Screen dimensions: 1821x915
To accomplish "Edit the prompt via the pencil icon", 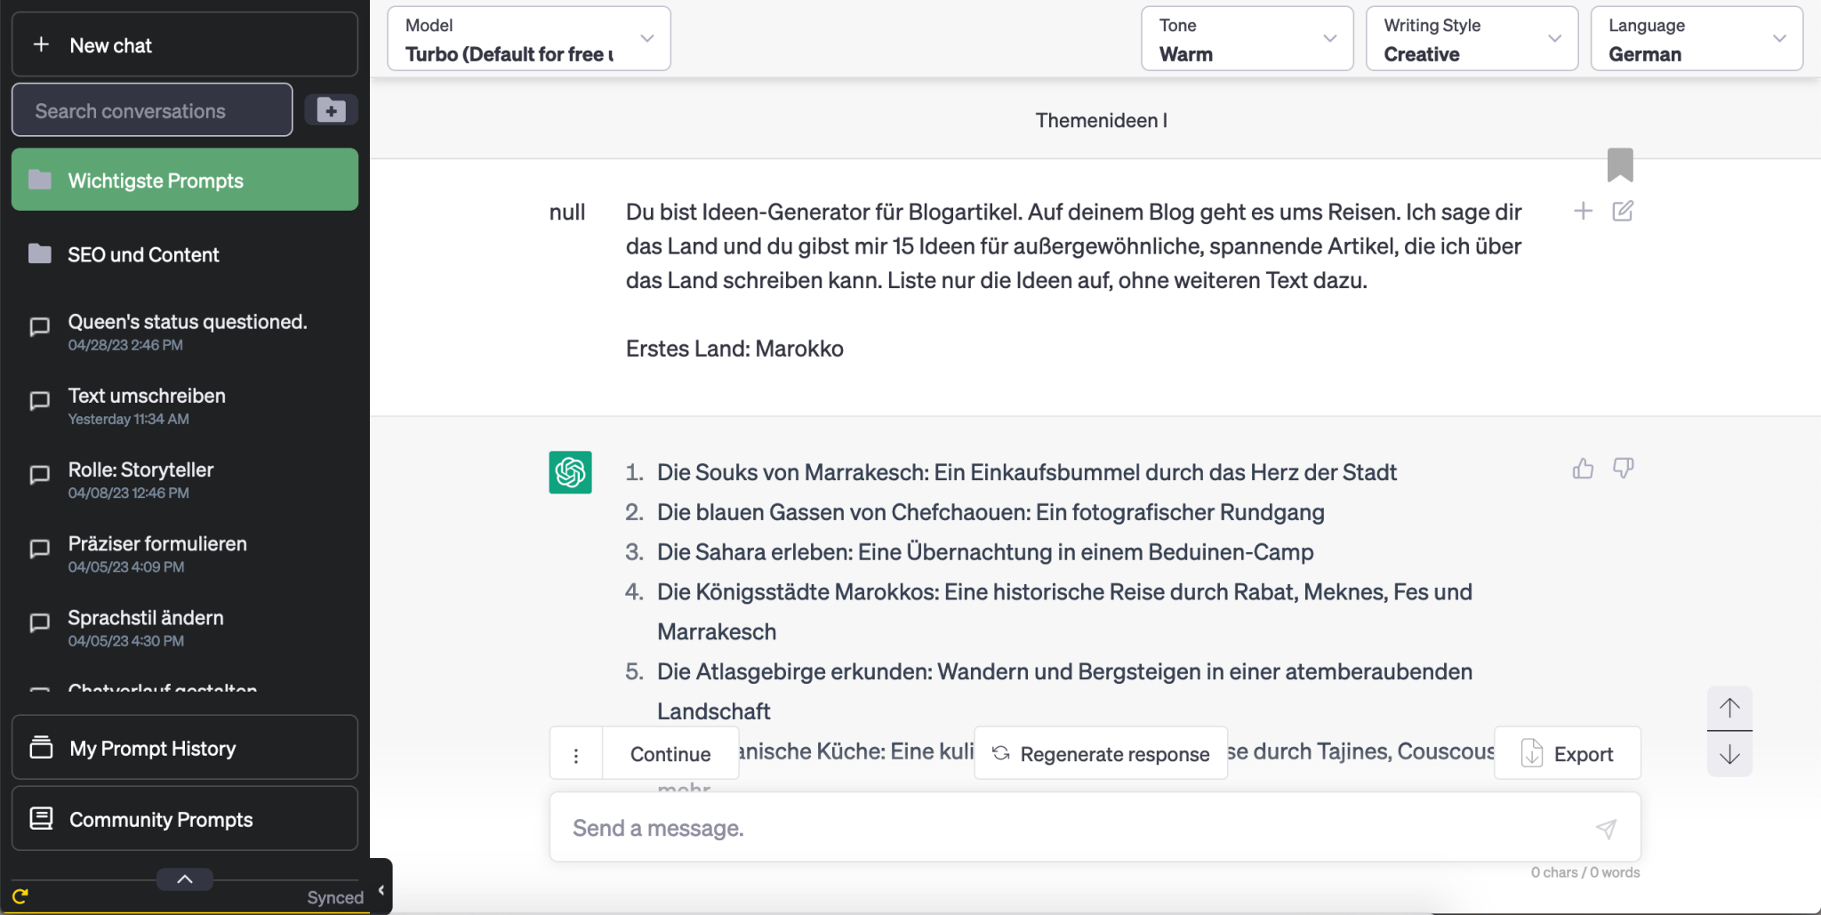I will [x=1624, y=211].
